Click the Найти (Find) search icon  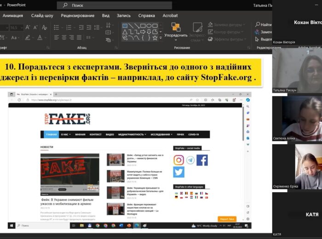pyautogui.click(x=257, y=24)
